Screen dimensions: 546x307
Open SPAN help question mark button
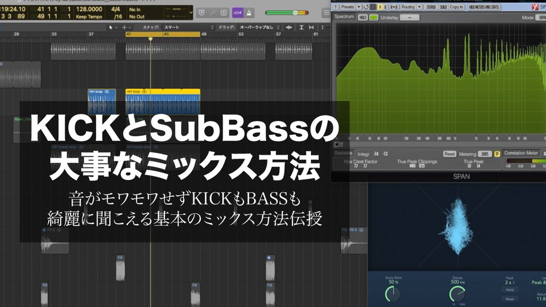[335, 7]
